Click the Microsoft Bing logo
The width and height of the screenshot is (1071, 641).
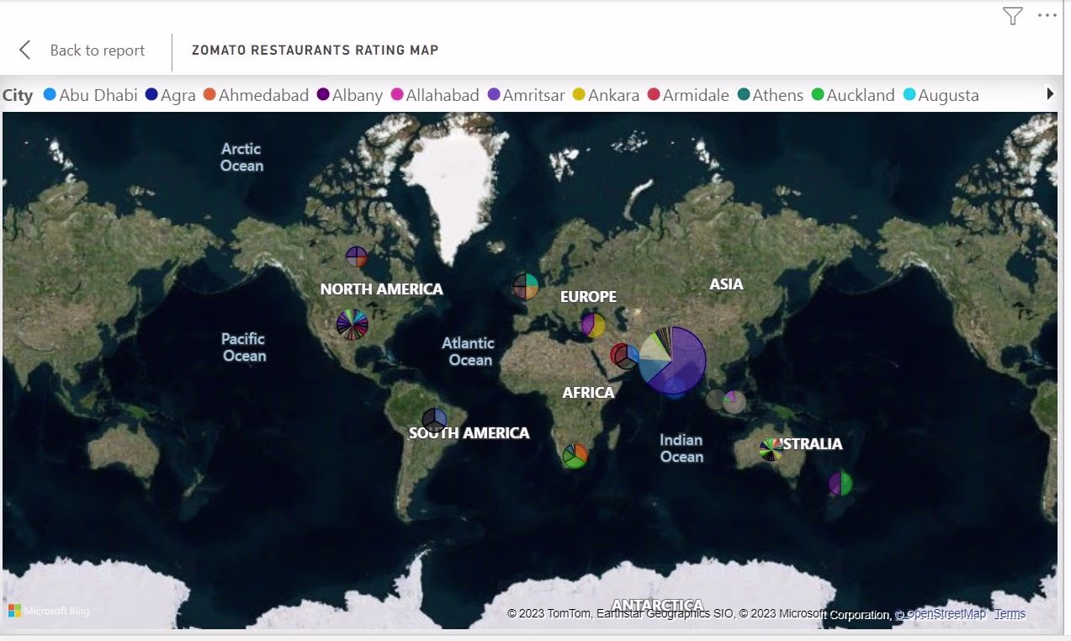pos(49,611)
